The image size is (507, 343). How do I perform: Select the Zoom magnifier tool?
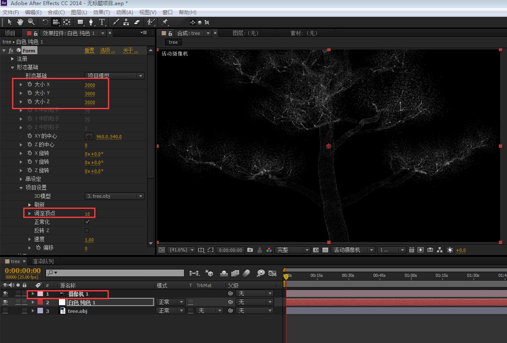[31, 22]
